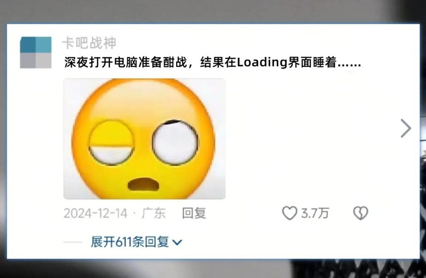
Task: Open the dizzy emoji sticker image
Action: tap(144, 139)
